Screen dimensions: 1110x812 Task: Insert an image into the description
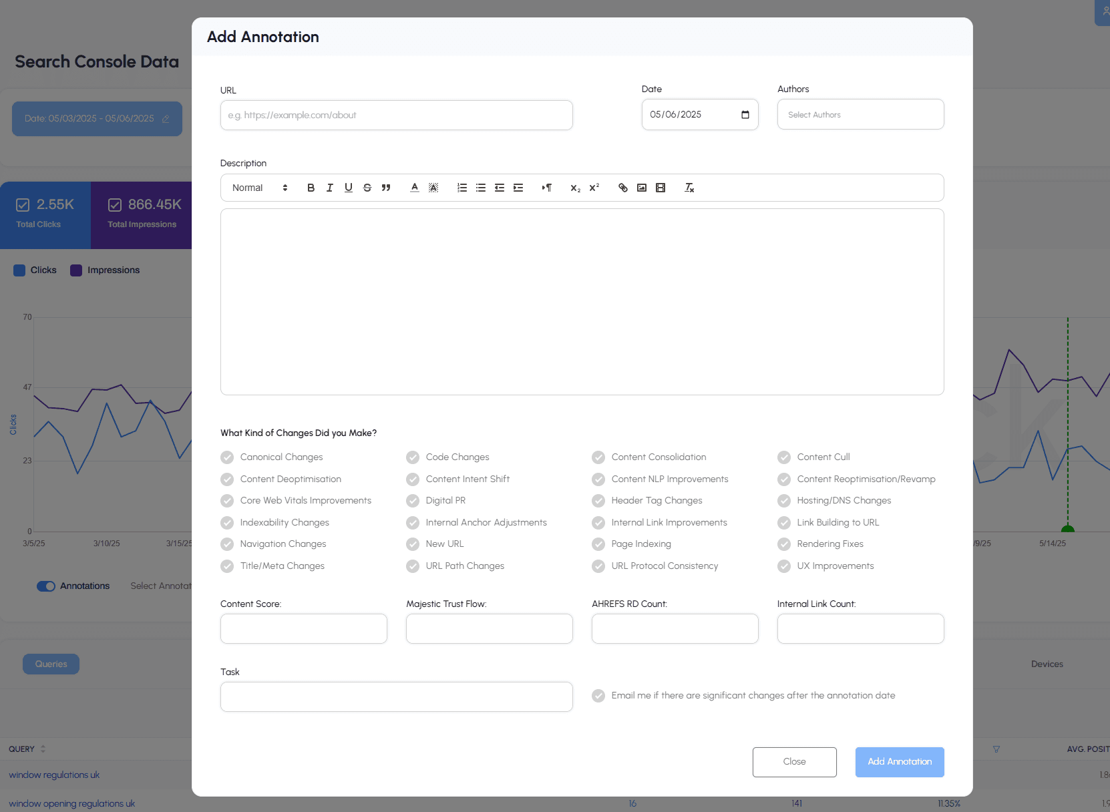point(641,188)
